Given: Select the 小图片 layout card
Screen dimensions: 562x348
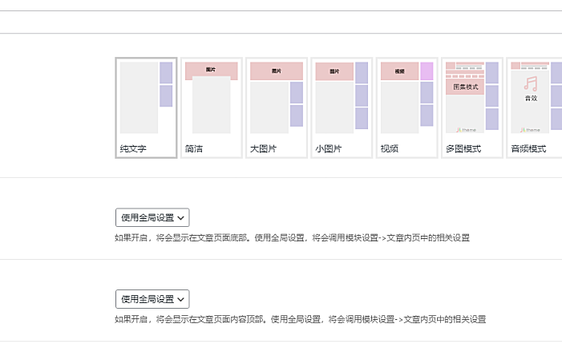Looking at the screenshot, I should click(342, 108).
